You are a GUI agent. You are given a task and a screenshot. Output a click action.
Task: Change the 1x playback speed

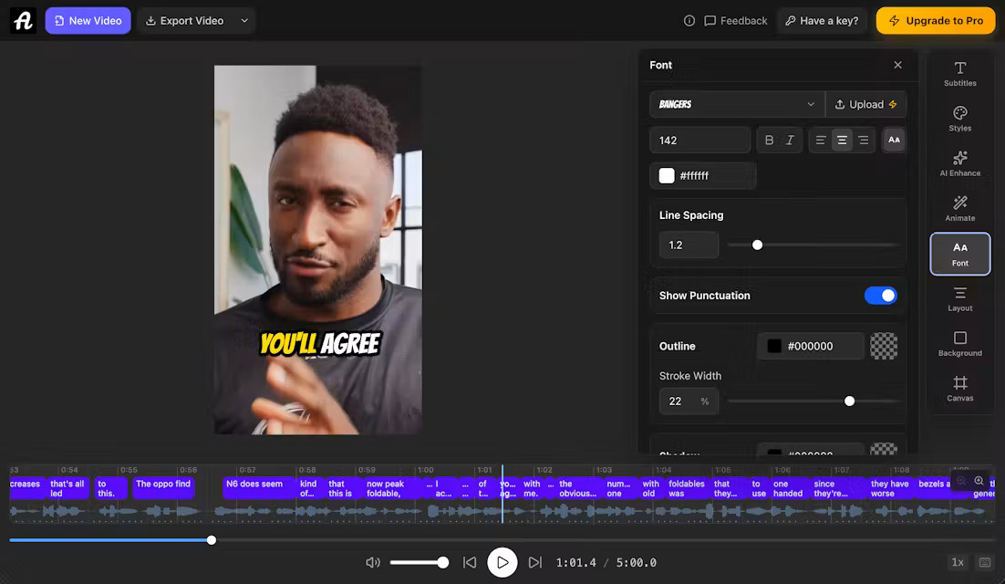point(957,562)
